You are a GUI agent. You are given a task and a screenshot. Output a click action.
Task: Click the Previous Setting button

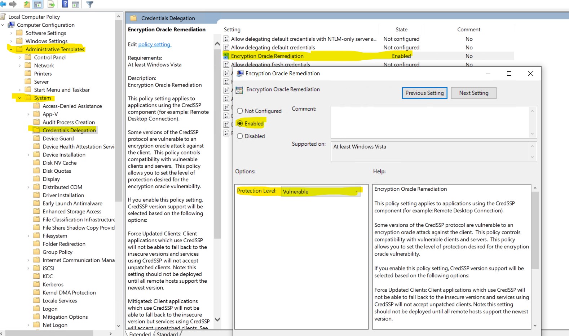pos(425,93)
